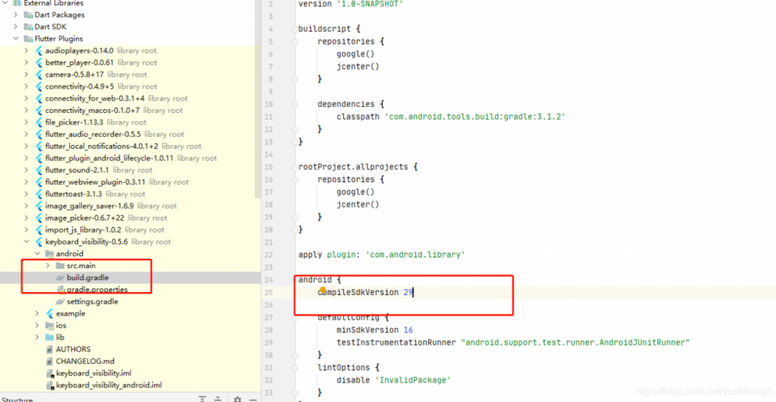Select the image_gallery_saver-1.6.9 row

tap(130, 206)
